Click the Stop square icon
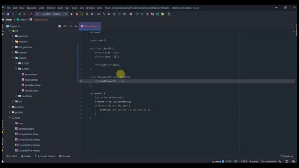The width and height of the screenshot is (299, 168). pos(92,14)
